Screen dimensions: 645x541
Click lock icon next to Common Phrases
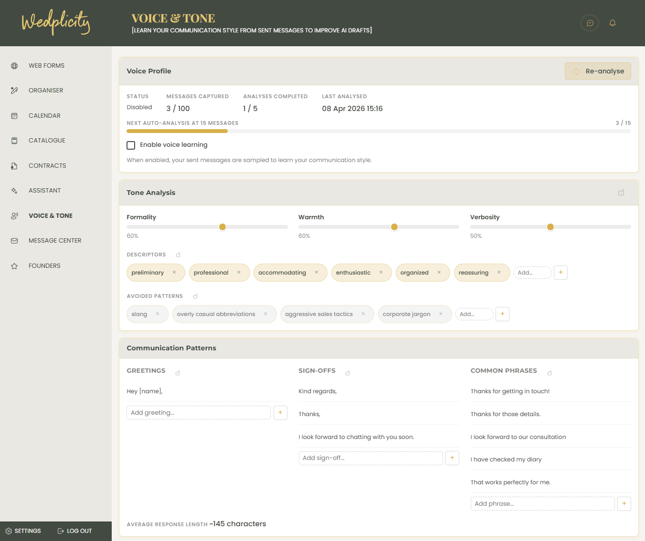[x=550, y=373]
